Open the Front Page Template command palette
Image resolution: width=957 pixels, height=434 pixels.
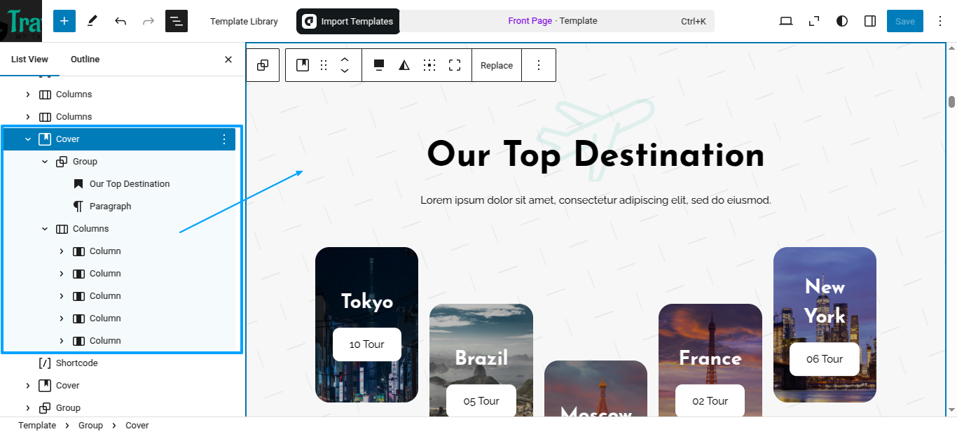[x=557, y=21]
